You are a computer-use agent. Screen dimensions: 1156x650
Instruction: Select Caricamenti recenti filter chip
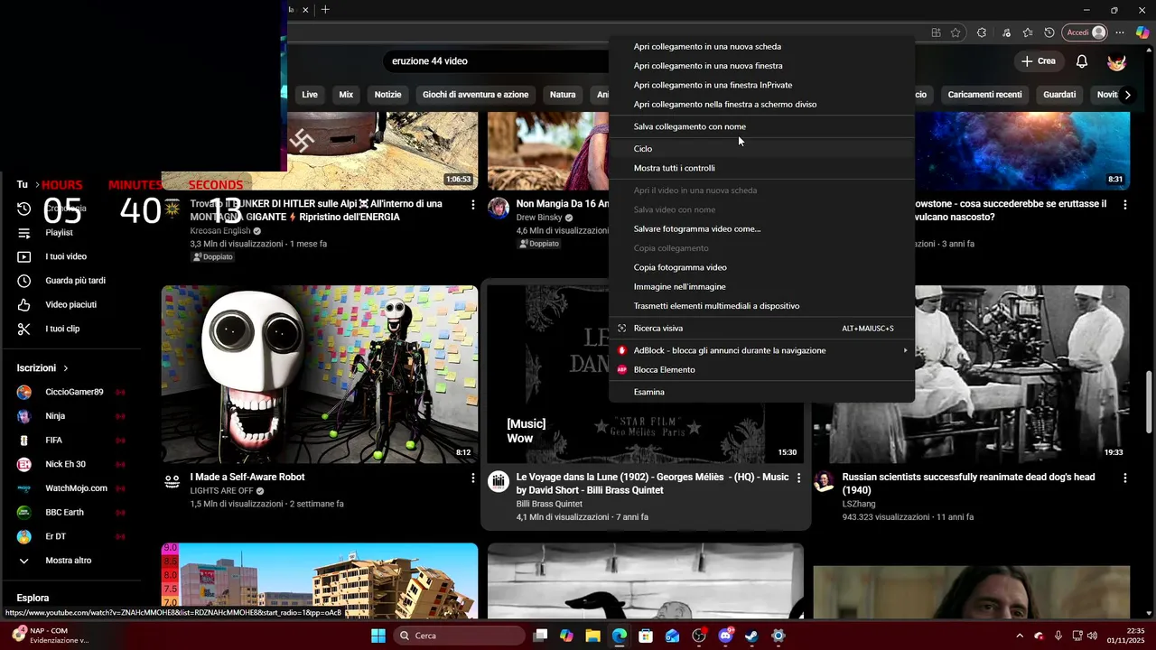pos(984,95)
